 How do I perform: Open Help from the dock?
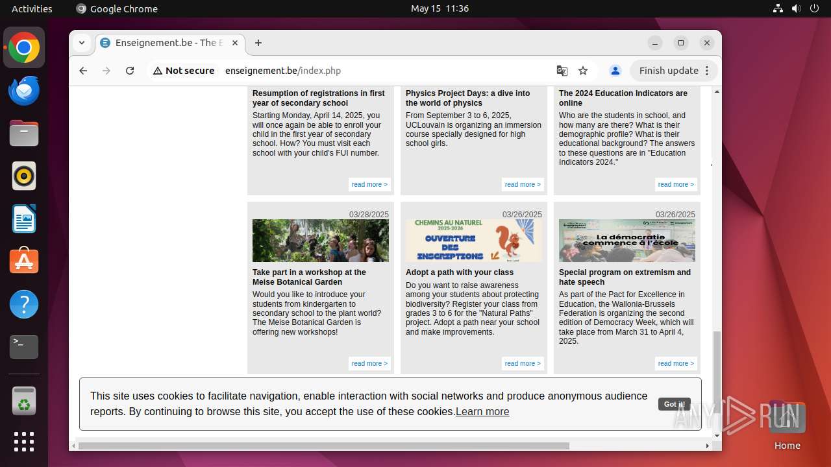pos(24,304)
